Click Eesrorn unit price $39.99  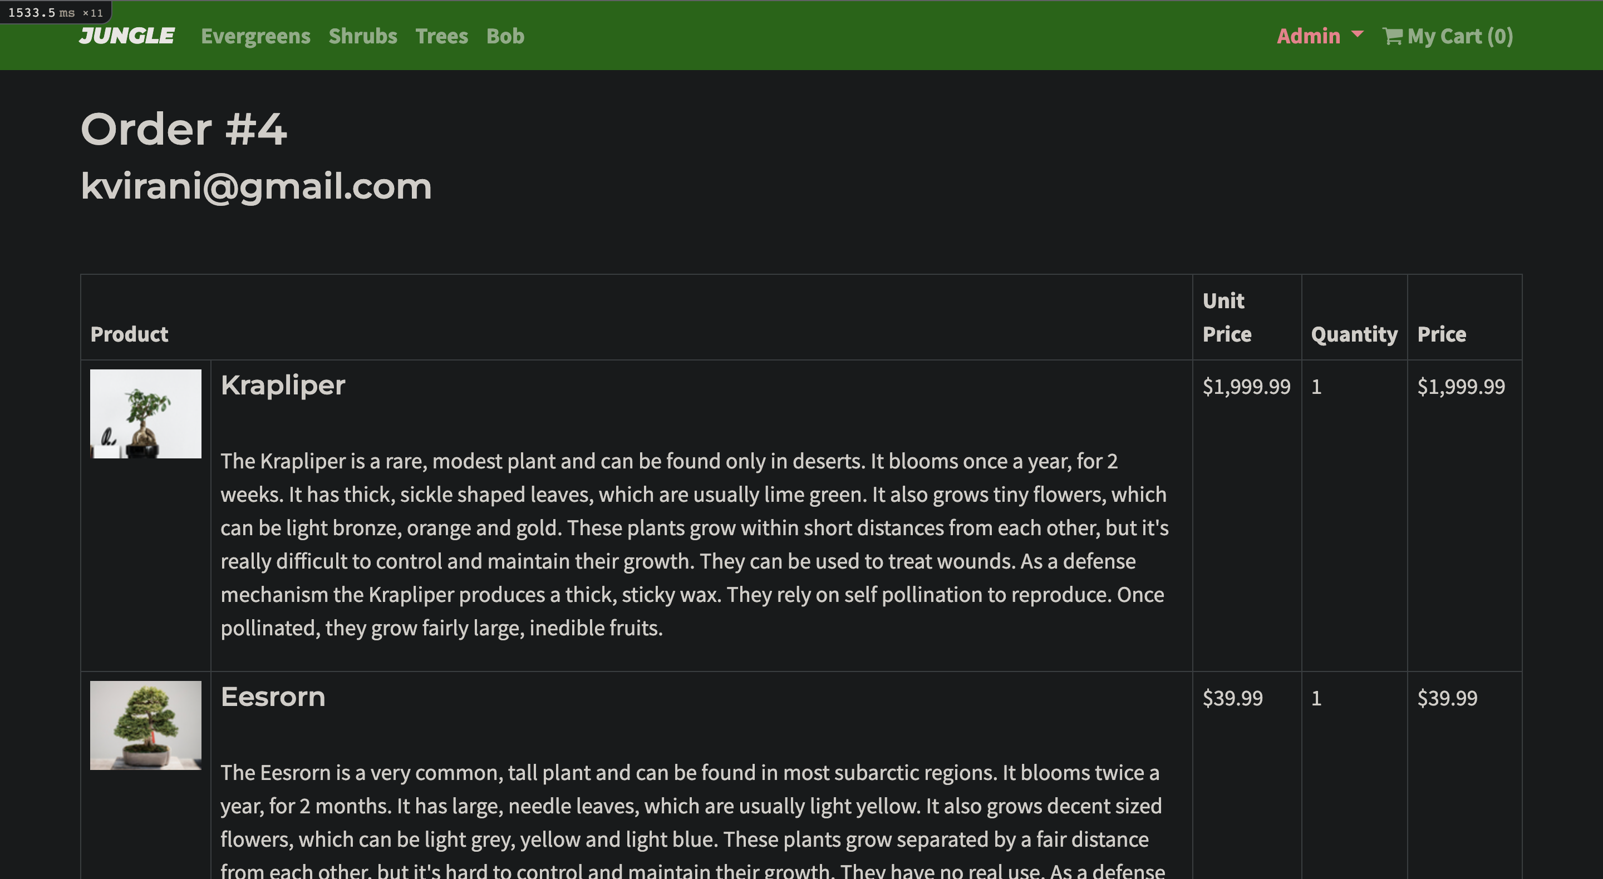point(1233,698)
